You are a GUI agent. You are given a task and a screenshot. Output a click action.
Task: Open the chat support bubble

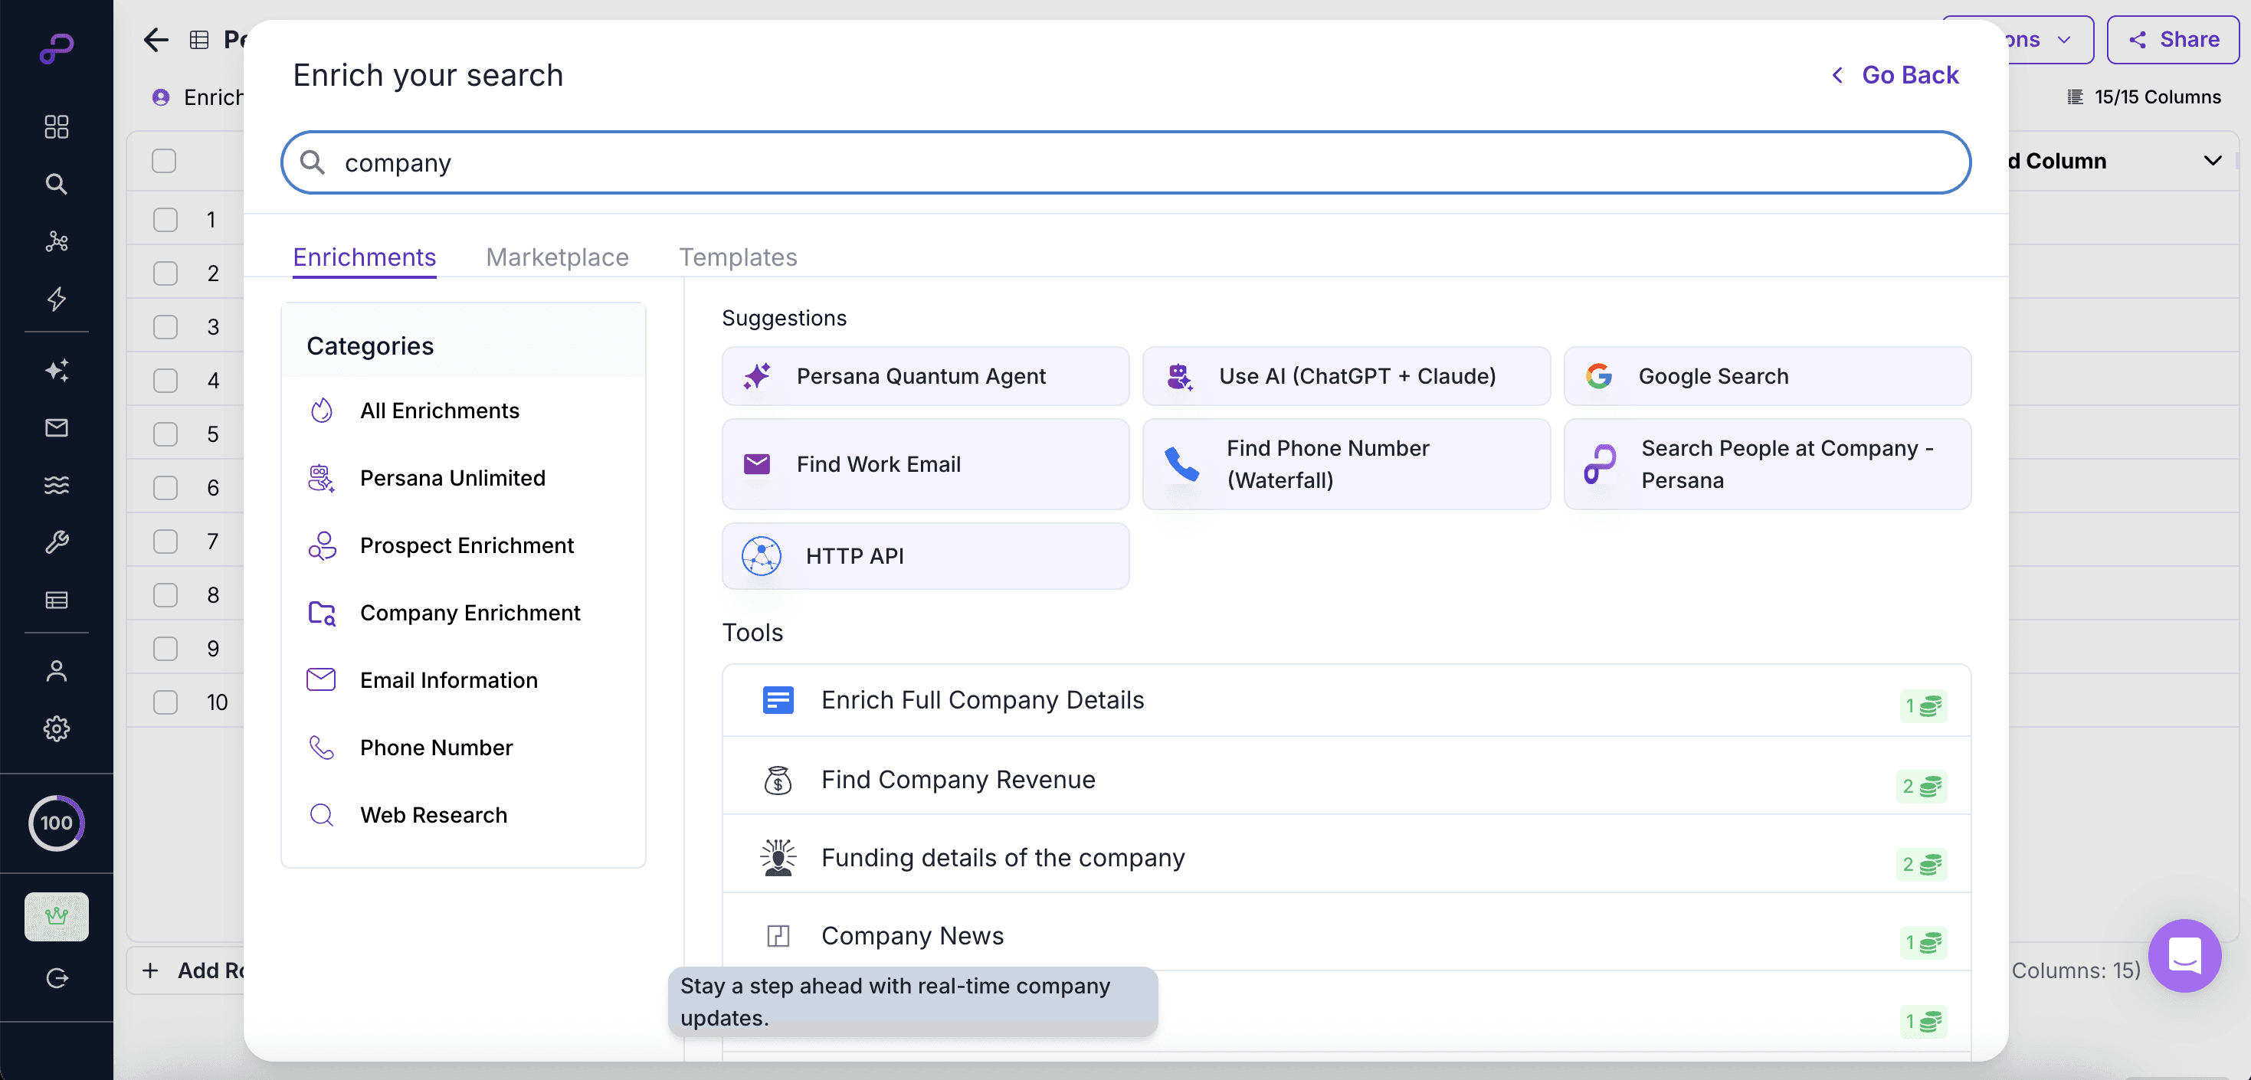pos(2184,955)
